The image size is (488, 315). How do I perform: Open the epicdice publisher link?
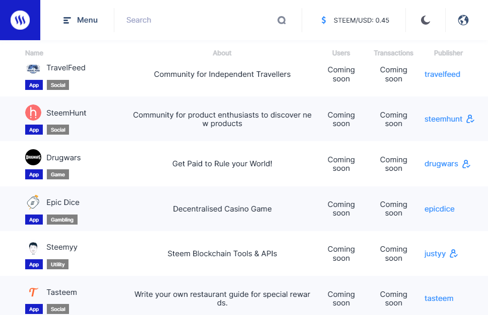pyautogui.click(x=440, y=209)
